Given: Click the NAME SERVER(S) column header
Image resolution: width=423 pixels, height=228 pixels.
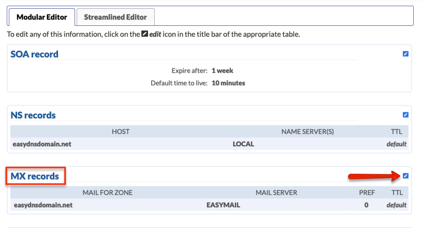Looking at the screenshot, I should (308, 131).
